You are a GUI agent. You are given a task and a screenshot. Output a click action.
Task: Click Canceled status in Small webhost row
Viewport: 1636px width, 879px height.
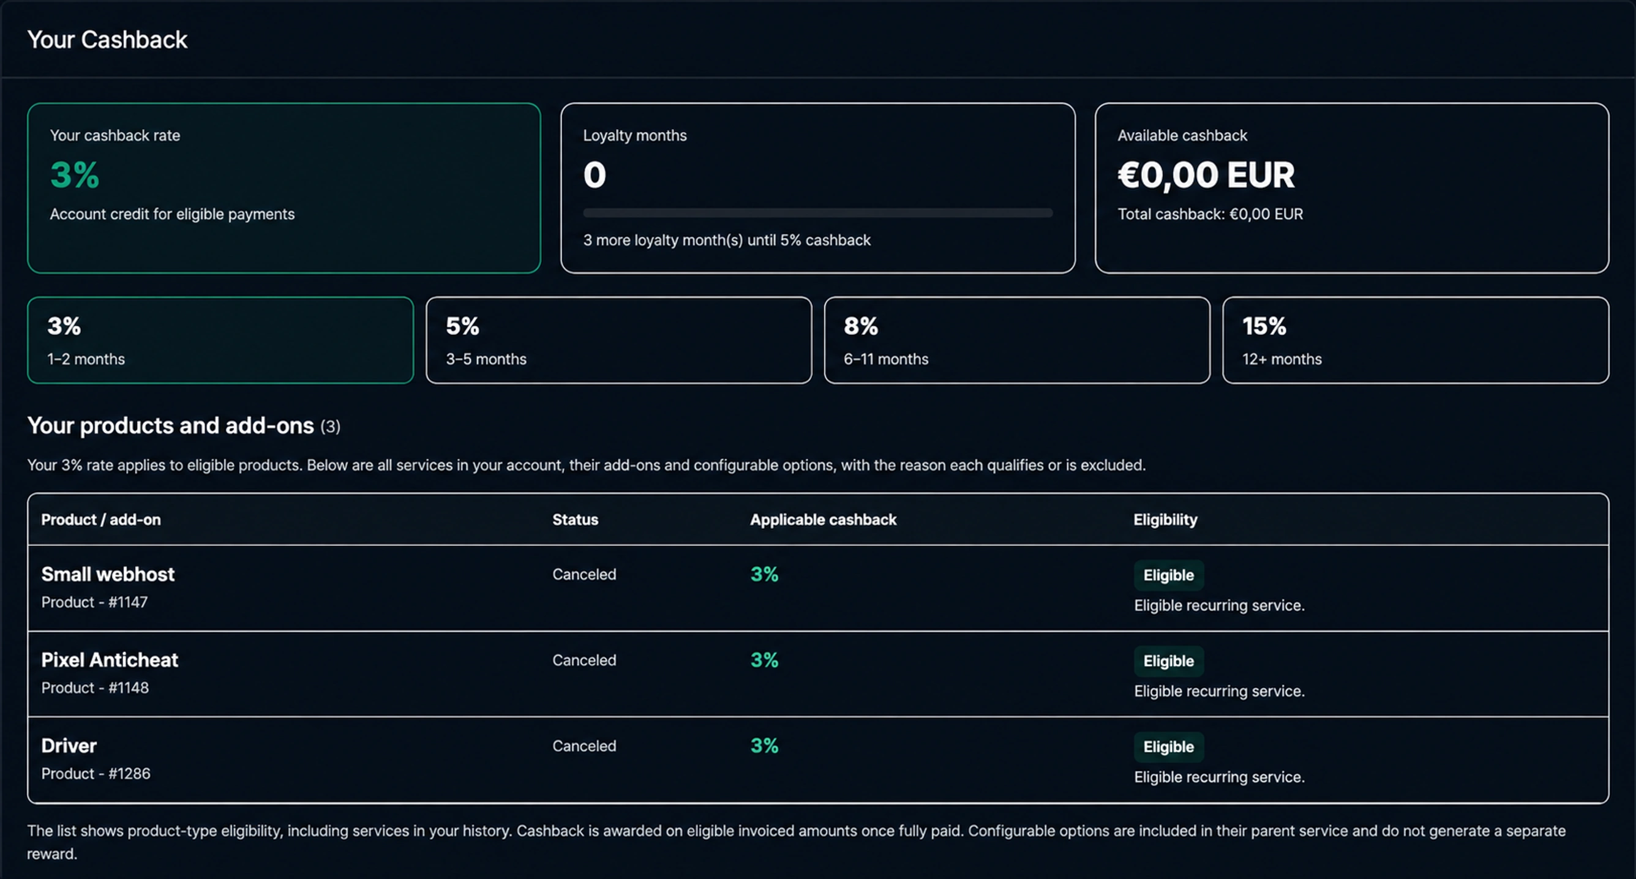583,574
